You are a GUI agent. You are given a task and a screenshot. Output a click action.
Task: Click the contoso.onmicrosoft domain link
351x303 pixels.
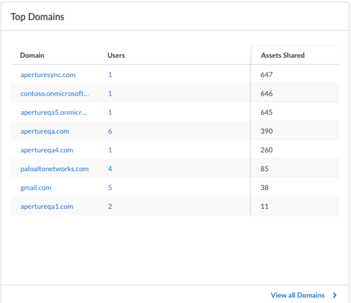[x=54, y=94]
